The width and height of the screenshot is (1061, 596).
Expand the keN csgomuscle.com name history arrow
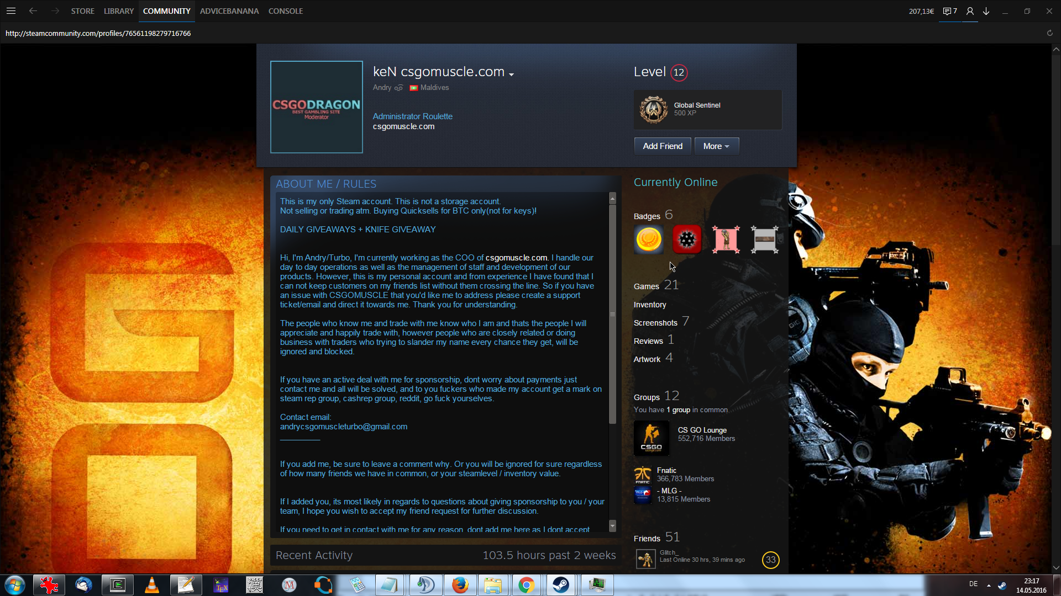(512, 74)
